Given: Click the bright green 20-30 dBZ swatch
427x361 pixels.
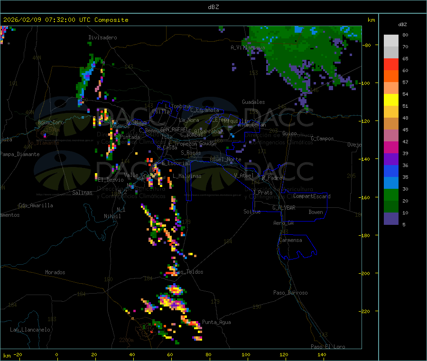Looking at the screenshot, I should tap(391, 194).
